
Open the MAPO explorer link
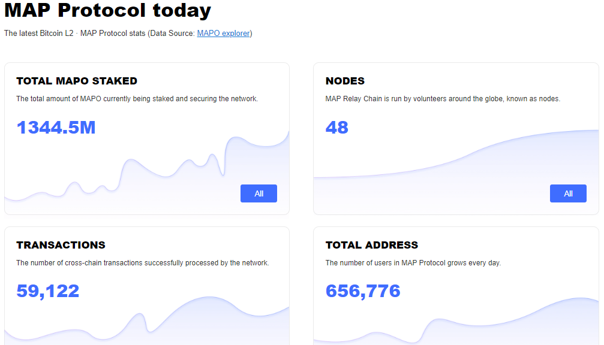click(224, 34)
